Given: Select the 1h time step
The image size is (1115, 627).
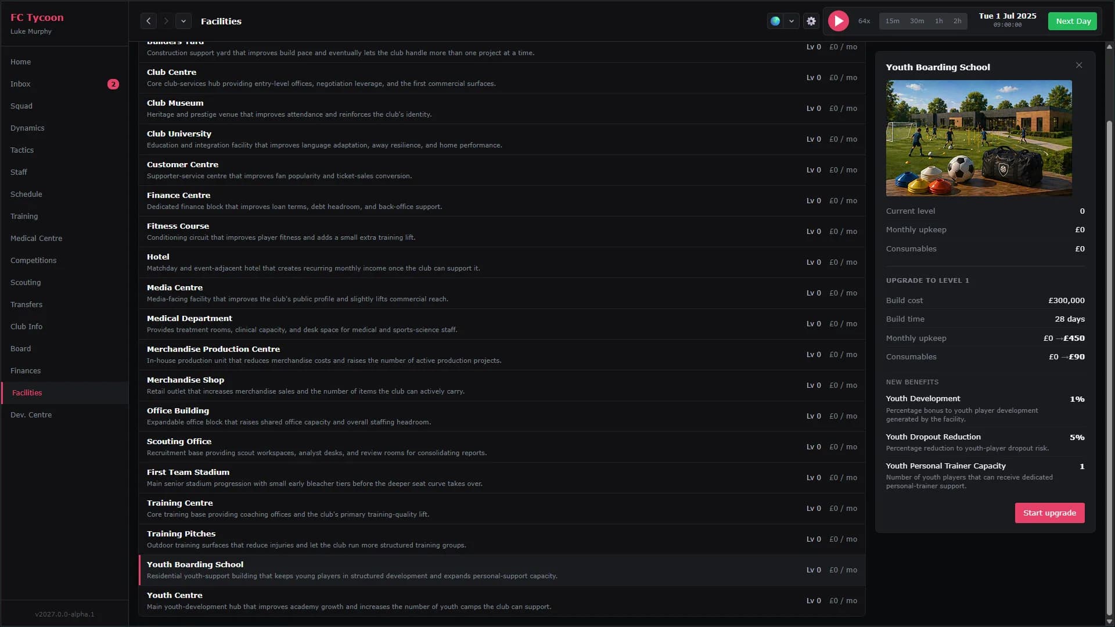Looking at the screenshot, I should pyautogui.click(x=939, y=21).
